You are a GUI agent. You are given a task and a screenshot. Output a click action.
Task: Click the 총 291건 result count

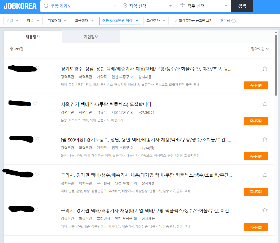click(17, 49)
